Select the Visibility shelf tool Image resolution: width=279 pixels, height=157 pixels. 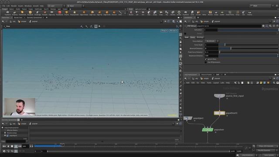[250, 13]
